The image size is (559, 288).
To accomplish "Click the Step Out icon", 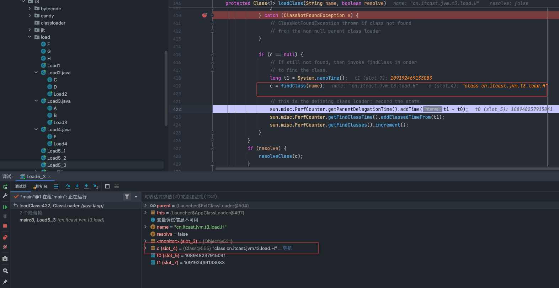I will click(x=86, y=186).
